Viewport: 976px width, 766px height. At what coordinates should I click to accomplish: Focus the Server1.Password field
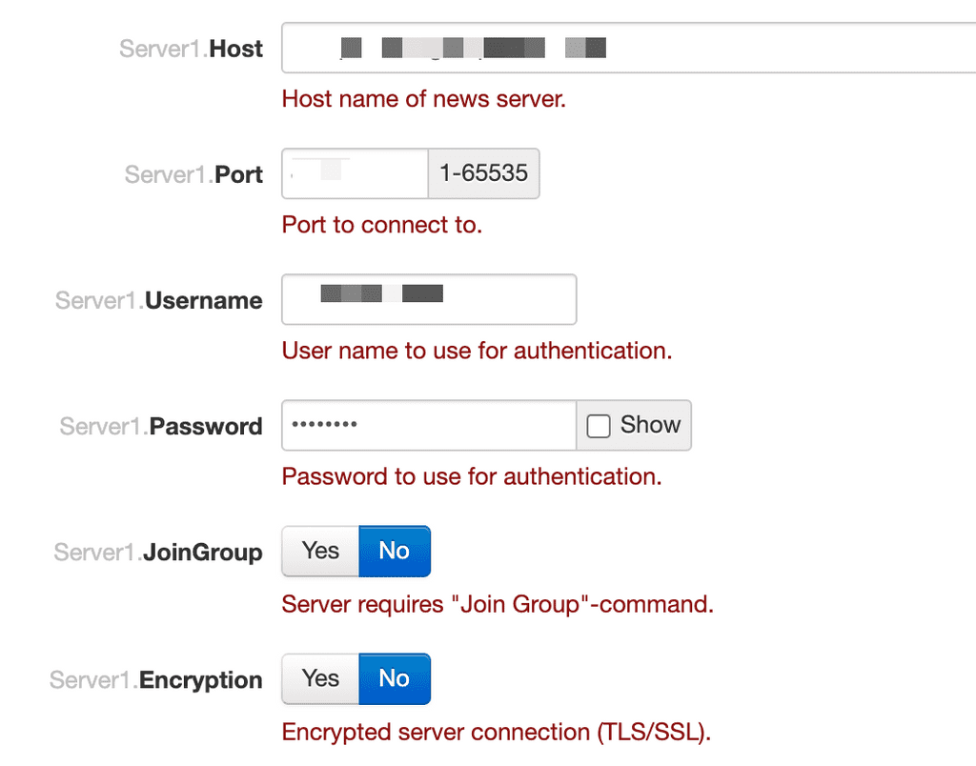pos(429,425)
